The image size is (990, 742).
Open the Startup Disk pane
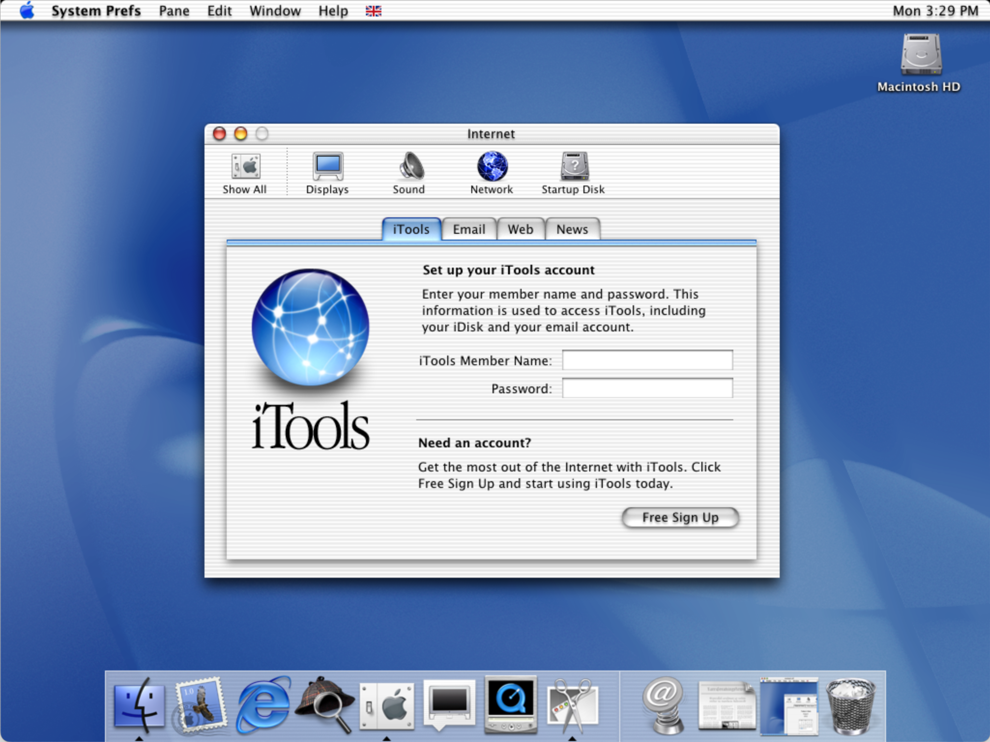pos(573,174)
